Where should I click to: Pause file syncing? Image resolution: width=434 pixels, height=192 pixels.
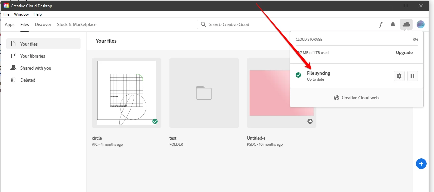412,76
